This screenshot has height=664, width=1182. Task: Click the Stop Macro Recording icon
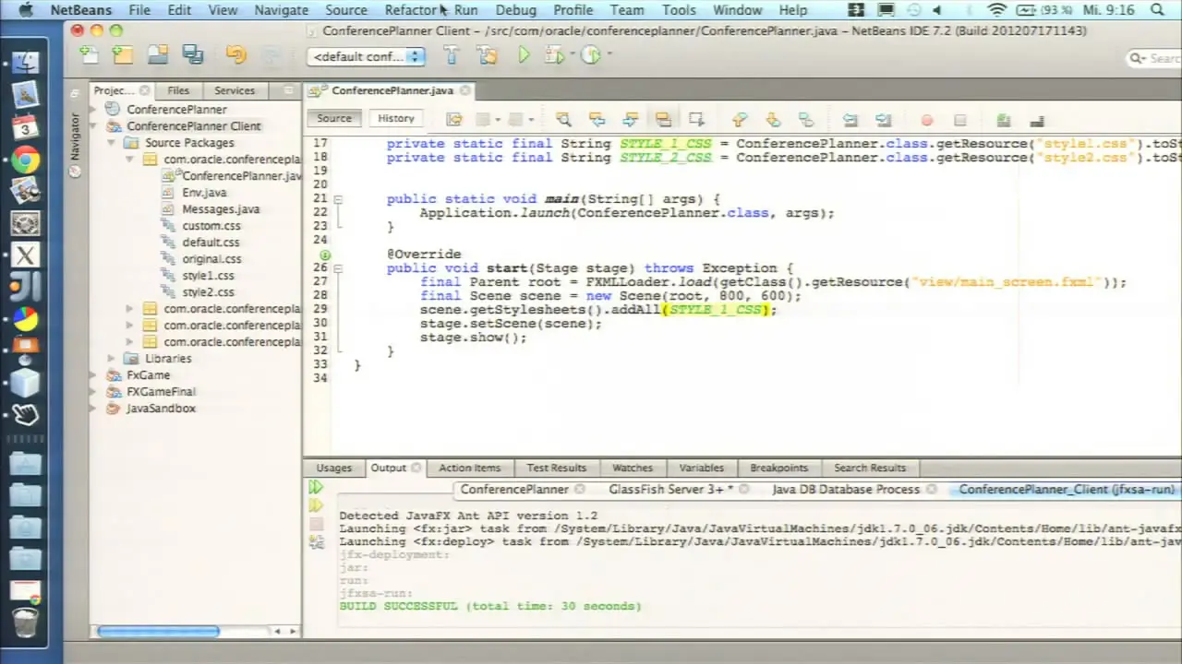tap(959, 120)
